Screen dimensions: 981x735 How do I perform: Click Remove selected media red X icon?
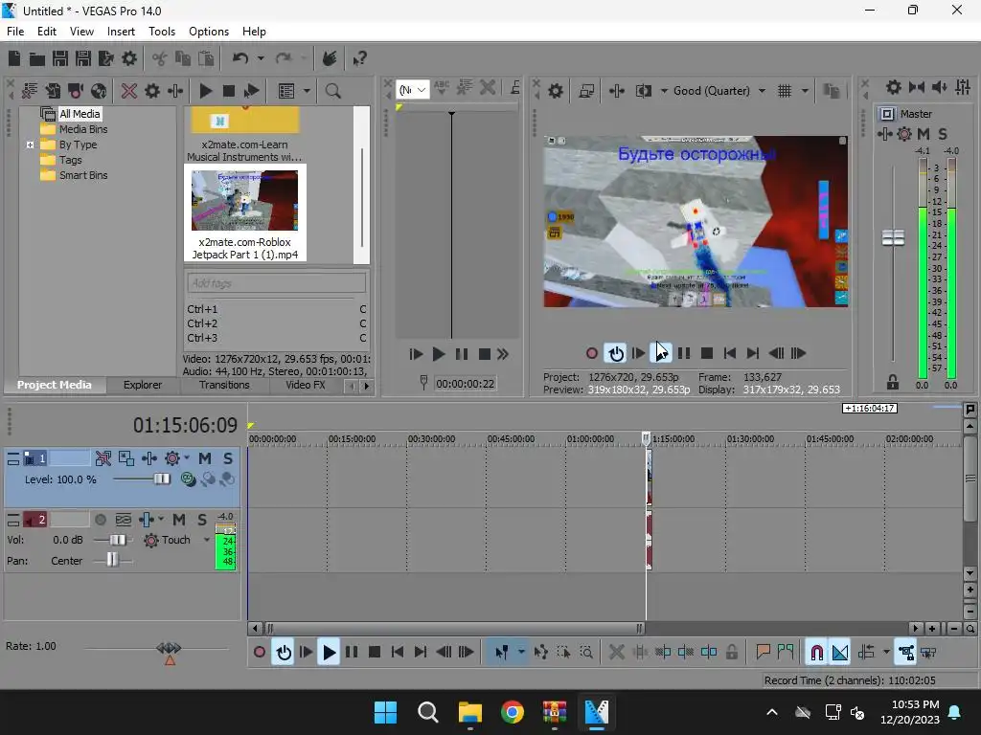click(129, 91)
